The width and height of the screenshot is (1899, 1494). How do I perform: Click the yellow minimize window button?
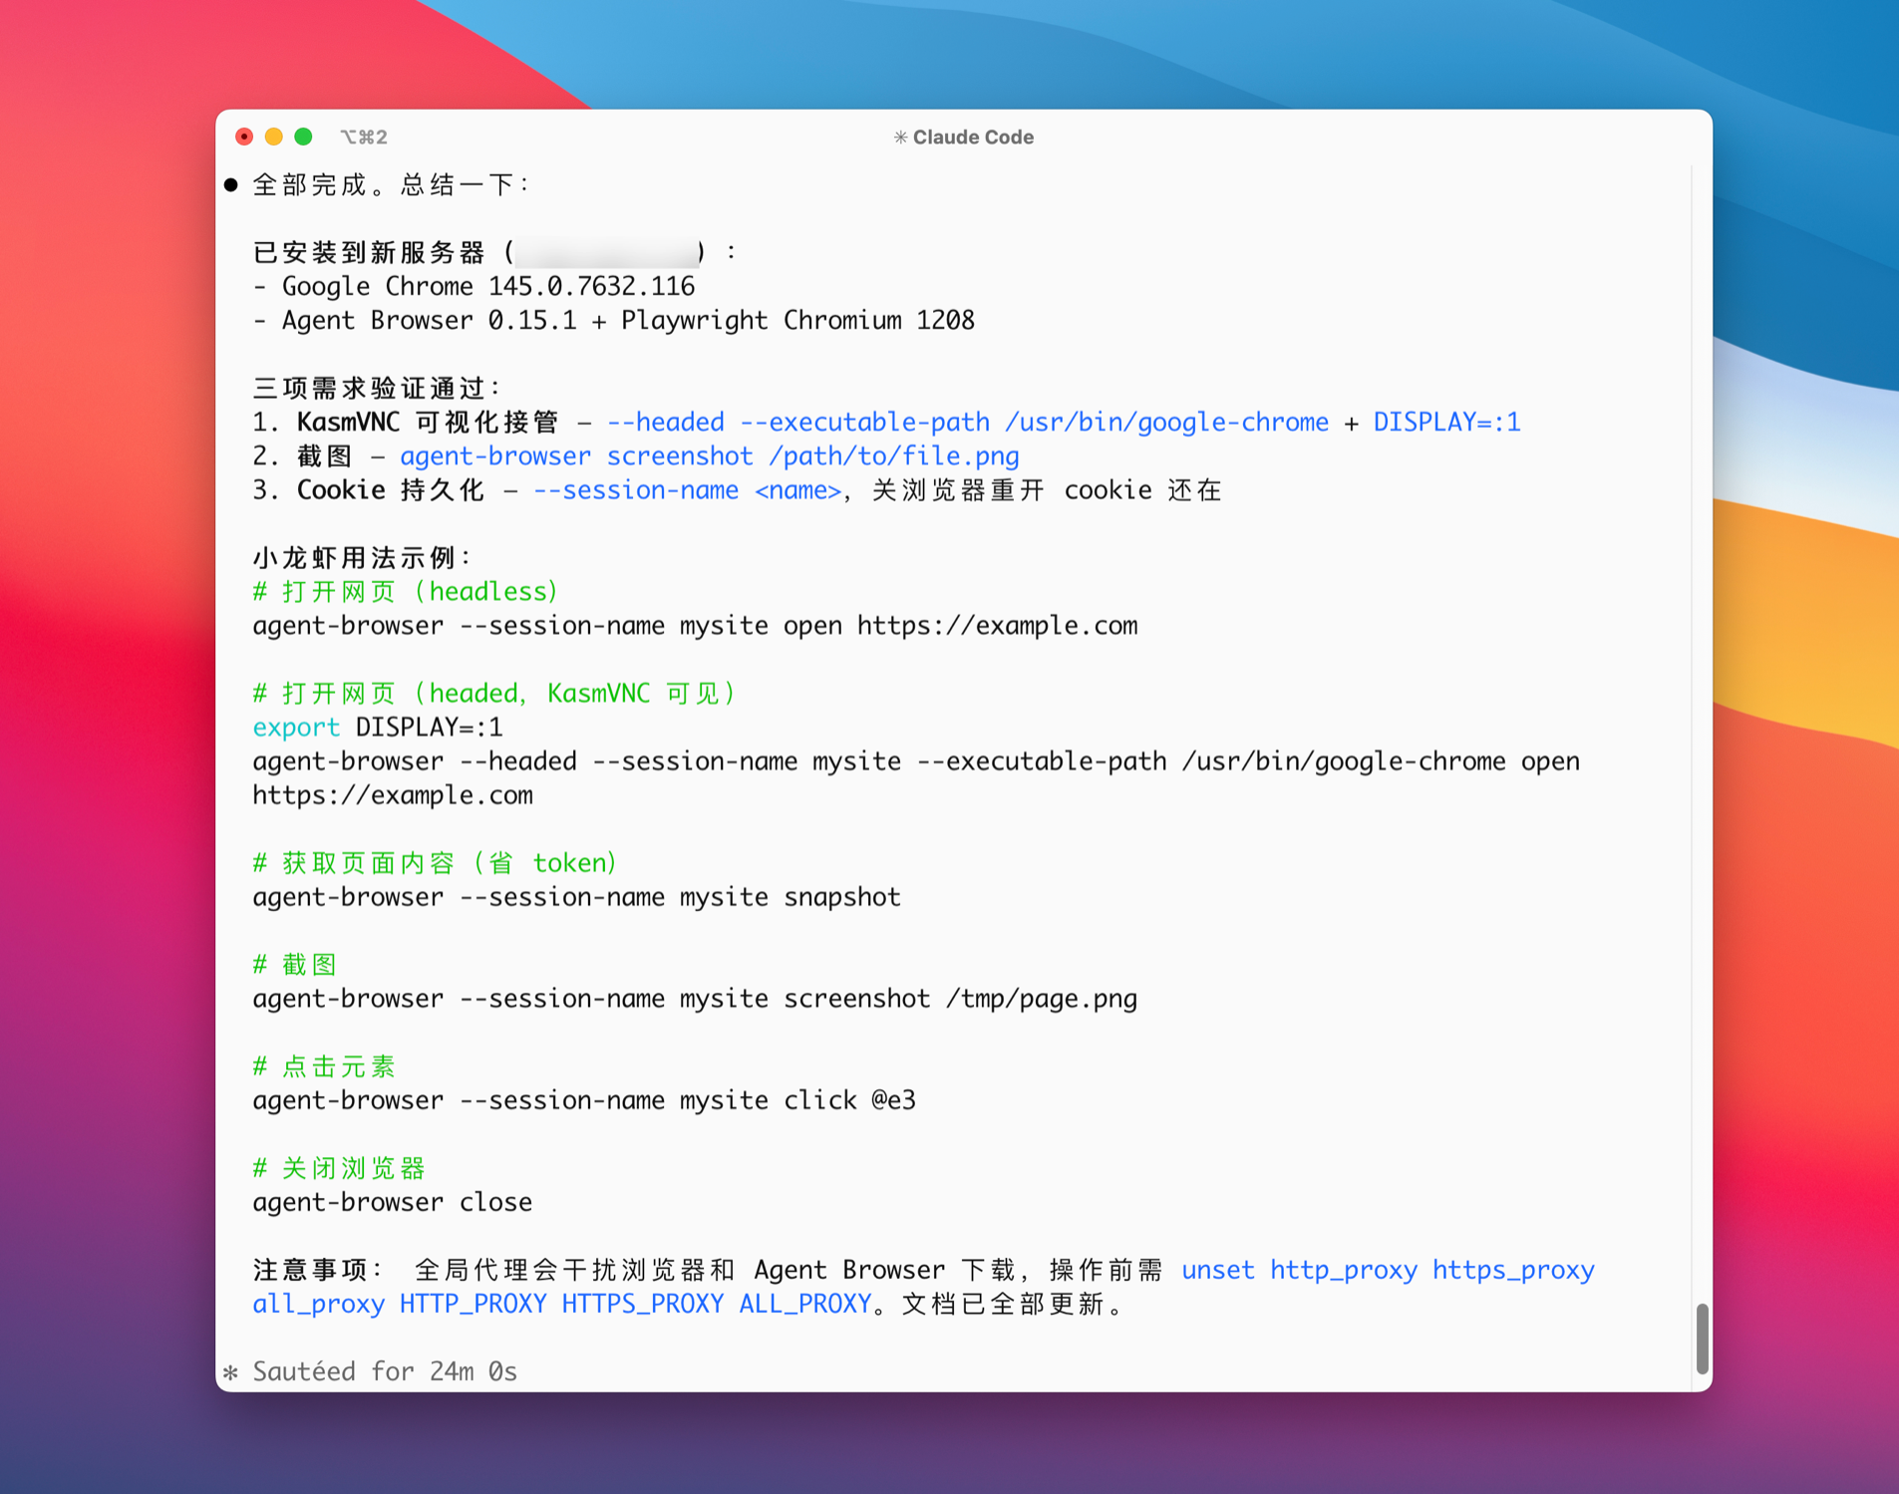(274, 137)
